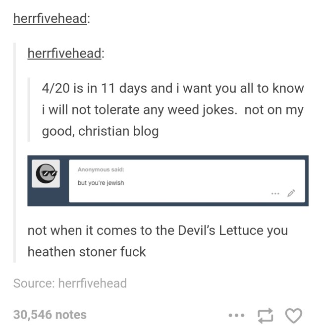The image size is (322, 327).
Task: Click the 'but you're jewish' ask text
Action: tap(101, 183)
